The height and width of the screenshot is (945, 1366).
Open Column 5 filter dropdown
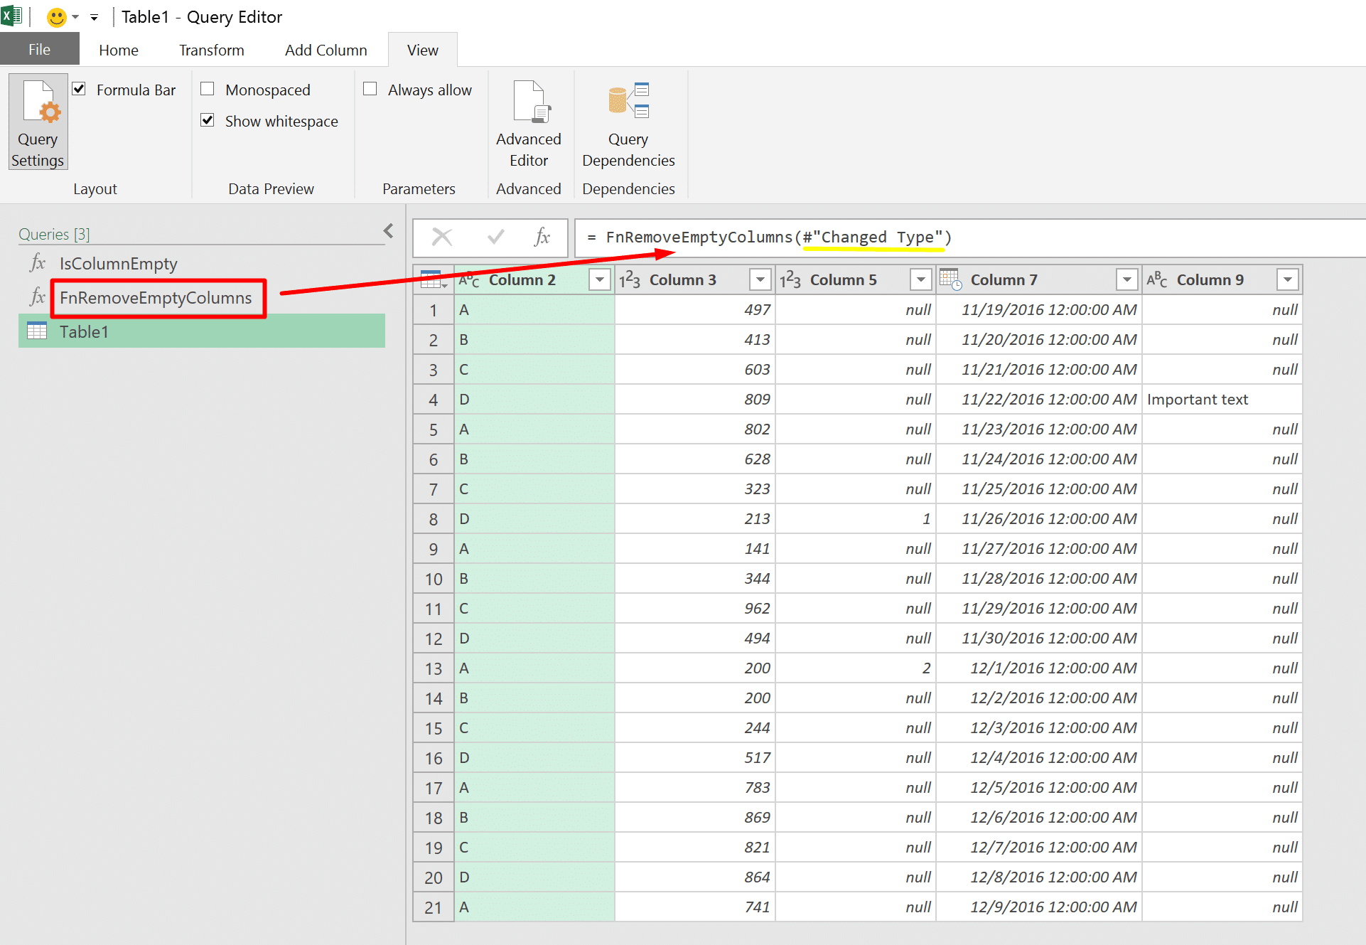(x=921, y=280)
